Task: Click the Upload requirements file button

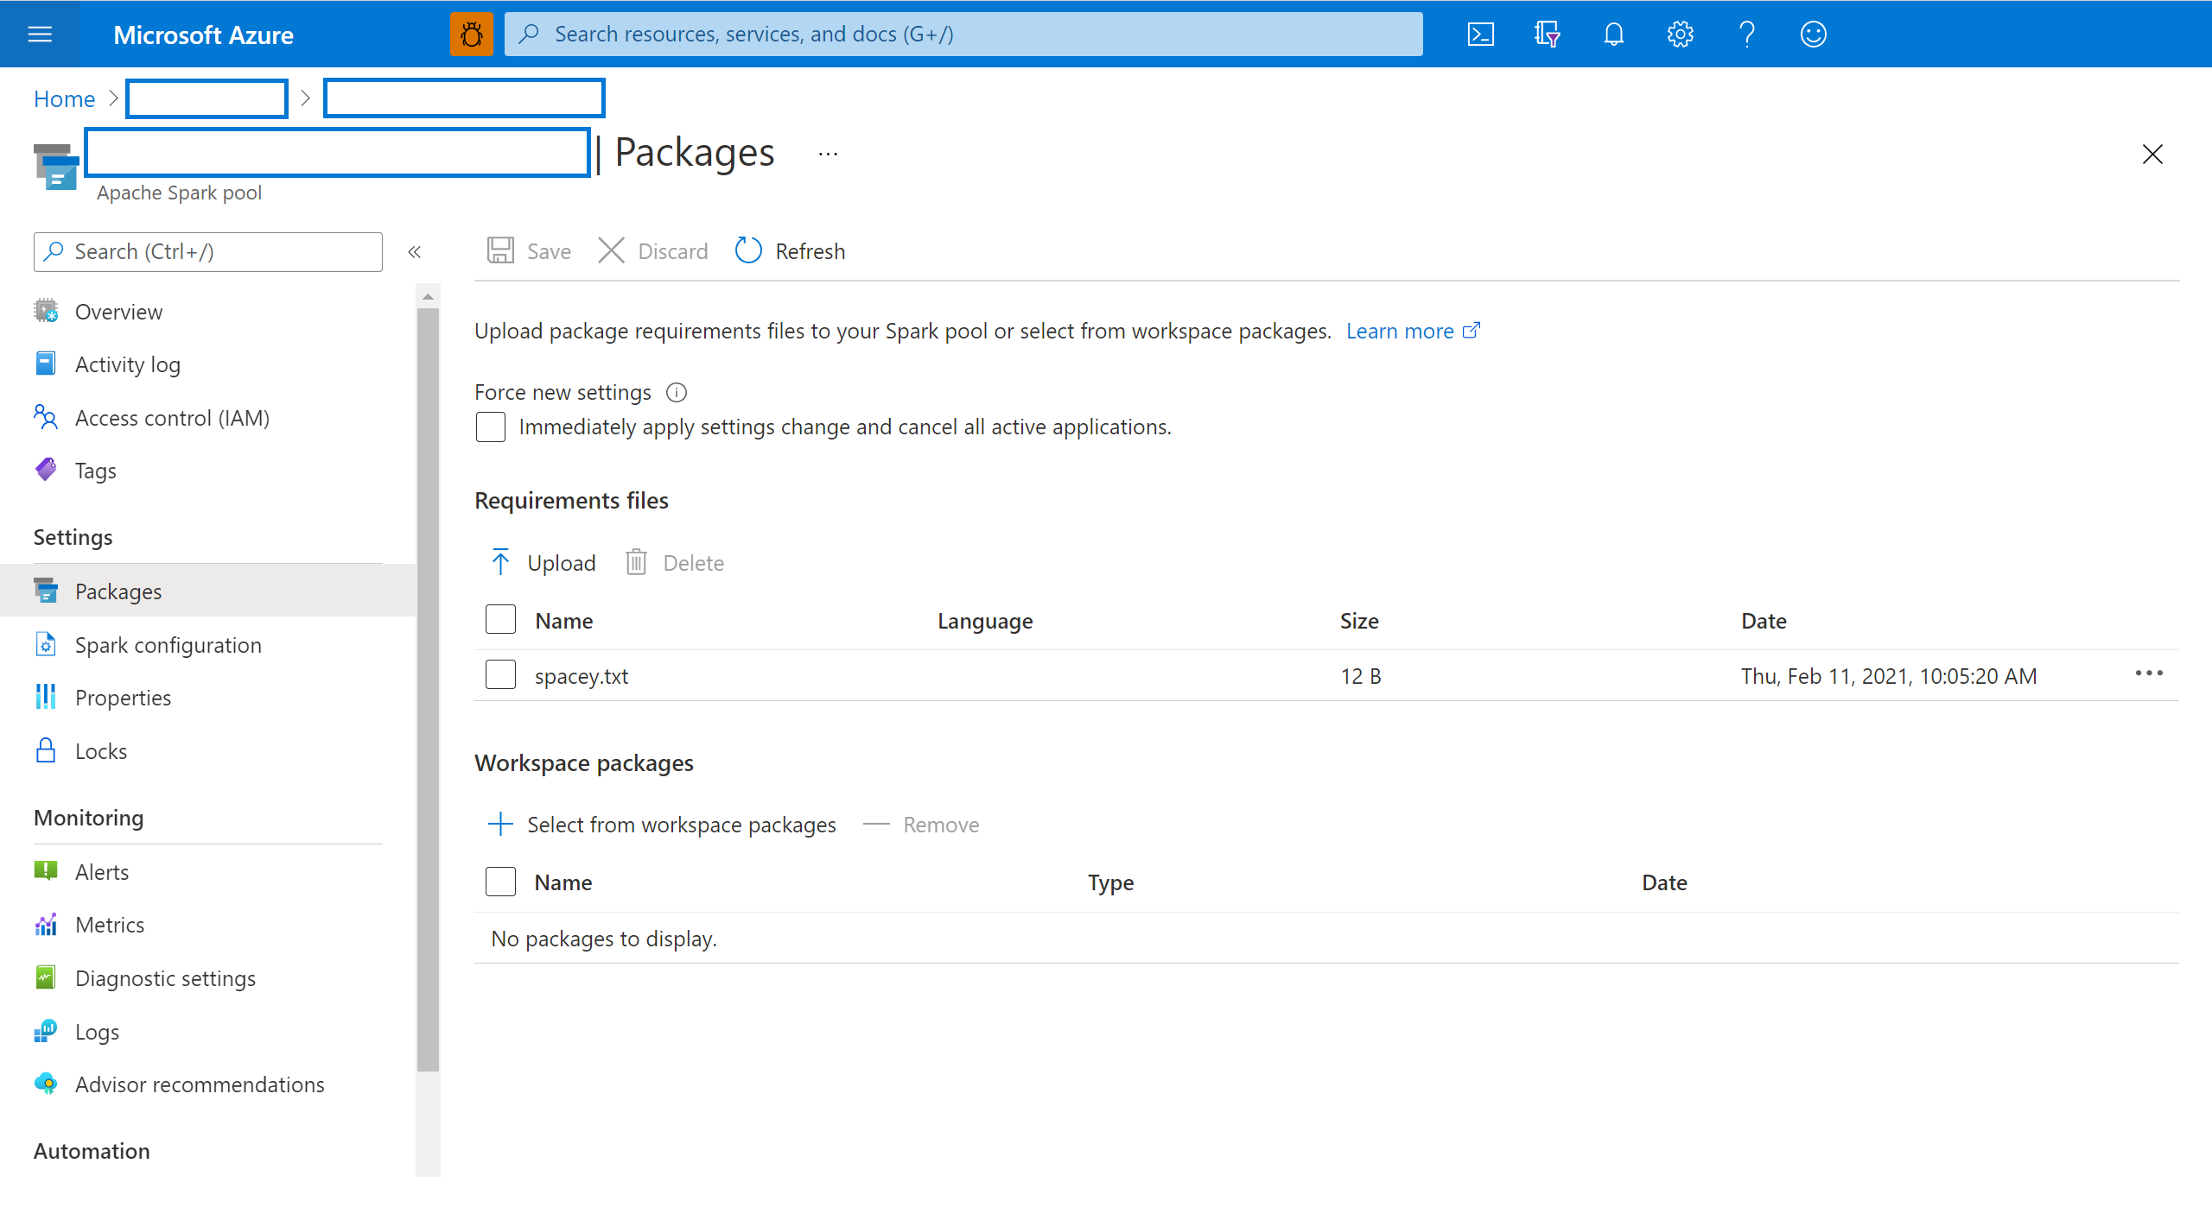Action: (x=543, y=563)
